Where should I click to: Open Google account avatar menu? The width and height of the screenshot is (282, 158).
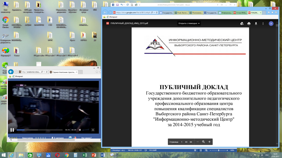pyautogui.click(x=271, y=24)
